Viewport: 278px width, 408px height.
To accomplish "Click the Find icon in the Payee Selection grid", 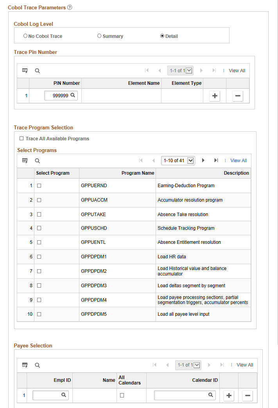I will click(x=37, y=365).
